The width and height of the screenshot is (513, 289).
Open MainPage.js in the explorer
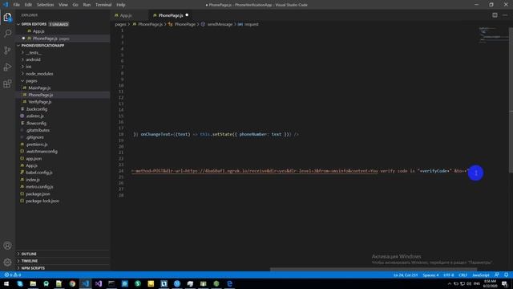click(x=39, y=88)
